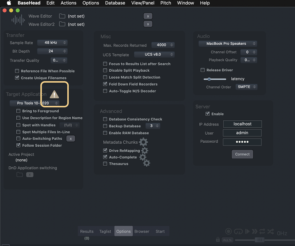This screenshot has width=295, height=246.
Task: Open the Database menu
Action: (115, 3)
